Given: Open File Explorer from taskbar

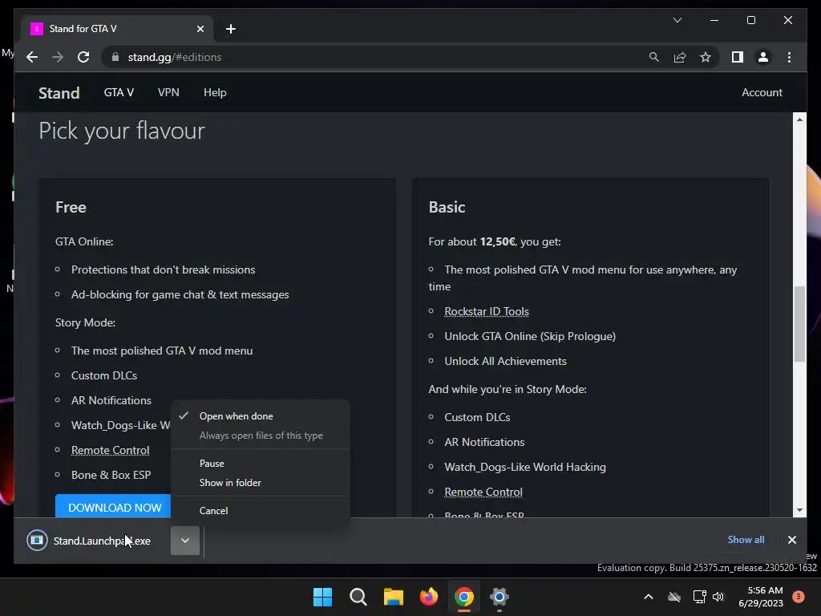Looking at the screenshot, I should pyautogui.click(x=393, y=597).
